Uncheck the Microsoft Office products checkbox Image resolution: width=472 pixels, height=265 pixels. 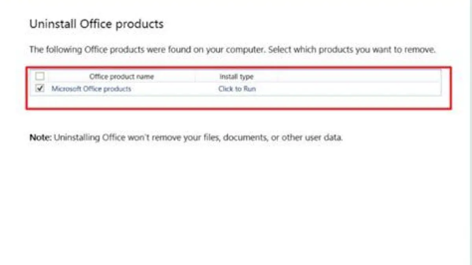pyautogui.click(x=40, y=88)
